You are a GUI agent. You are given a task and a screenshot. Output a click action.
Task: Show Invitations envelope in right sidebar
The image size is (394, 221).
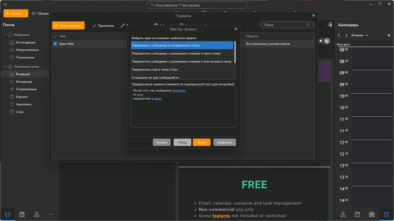(372, 214)
